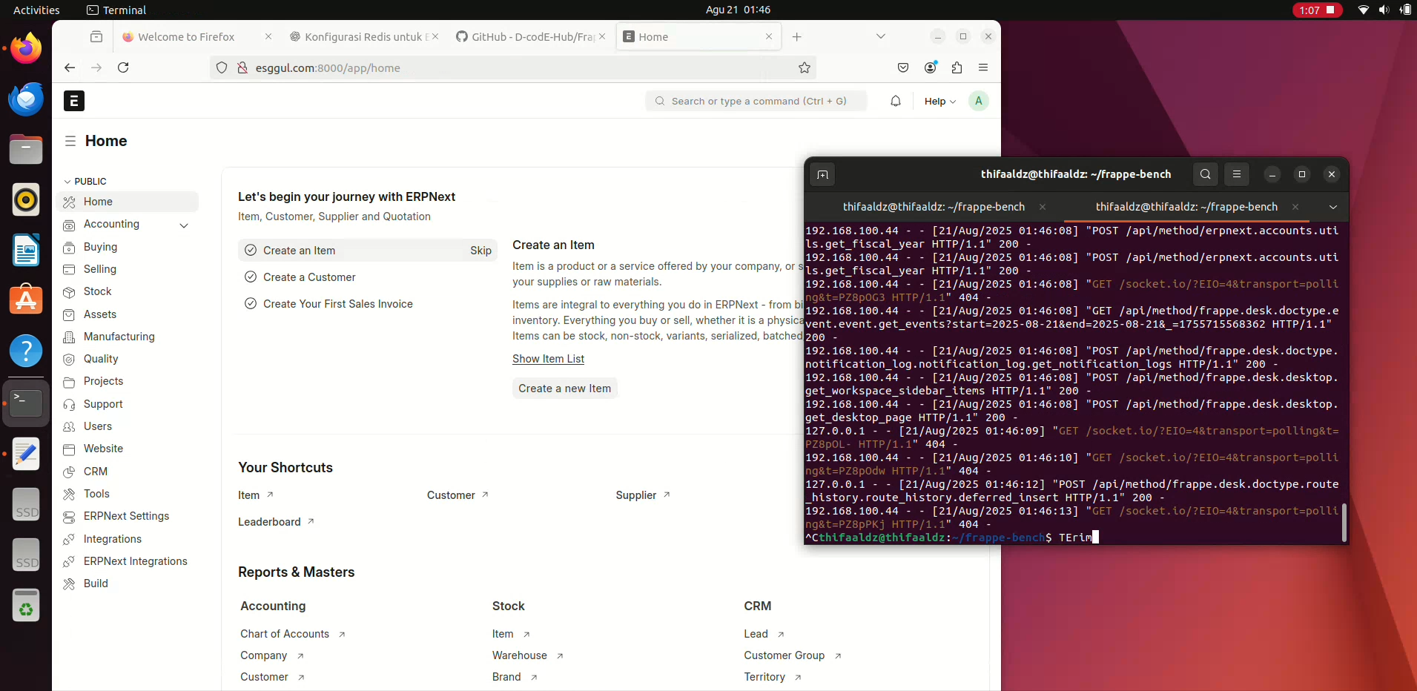Open the Firefox Pocket save icon

click(903, 67)
